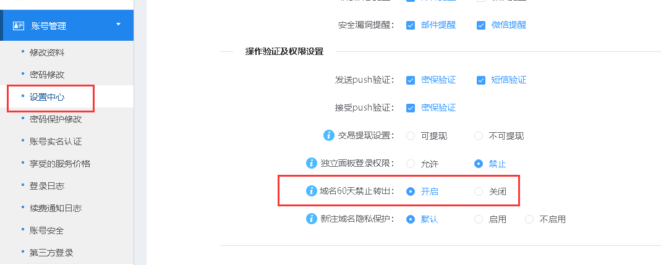The width and height of the screenshot is (661, 265).
Task: Open 密码修改 in sidebar
Action: tap(47, 74)
